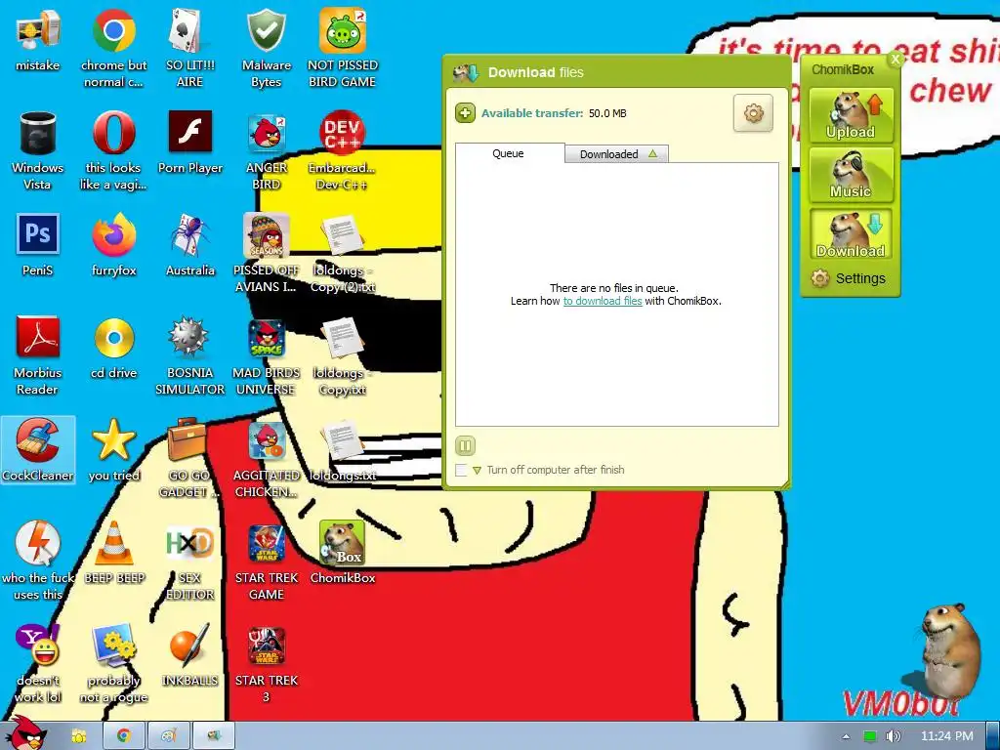The height and width of the screenshot is (750, 1000).
Task: Select the 'loldongs.txt' file
Action: pyautogui.click(x=343, y=450)
